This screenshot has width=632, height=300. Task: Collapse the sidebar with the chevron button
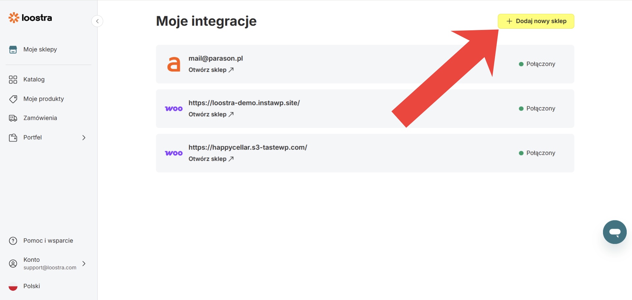(x=97, y=21)
